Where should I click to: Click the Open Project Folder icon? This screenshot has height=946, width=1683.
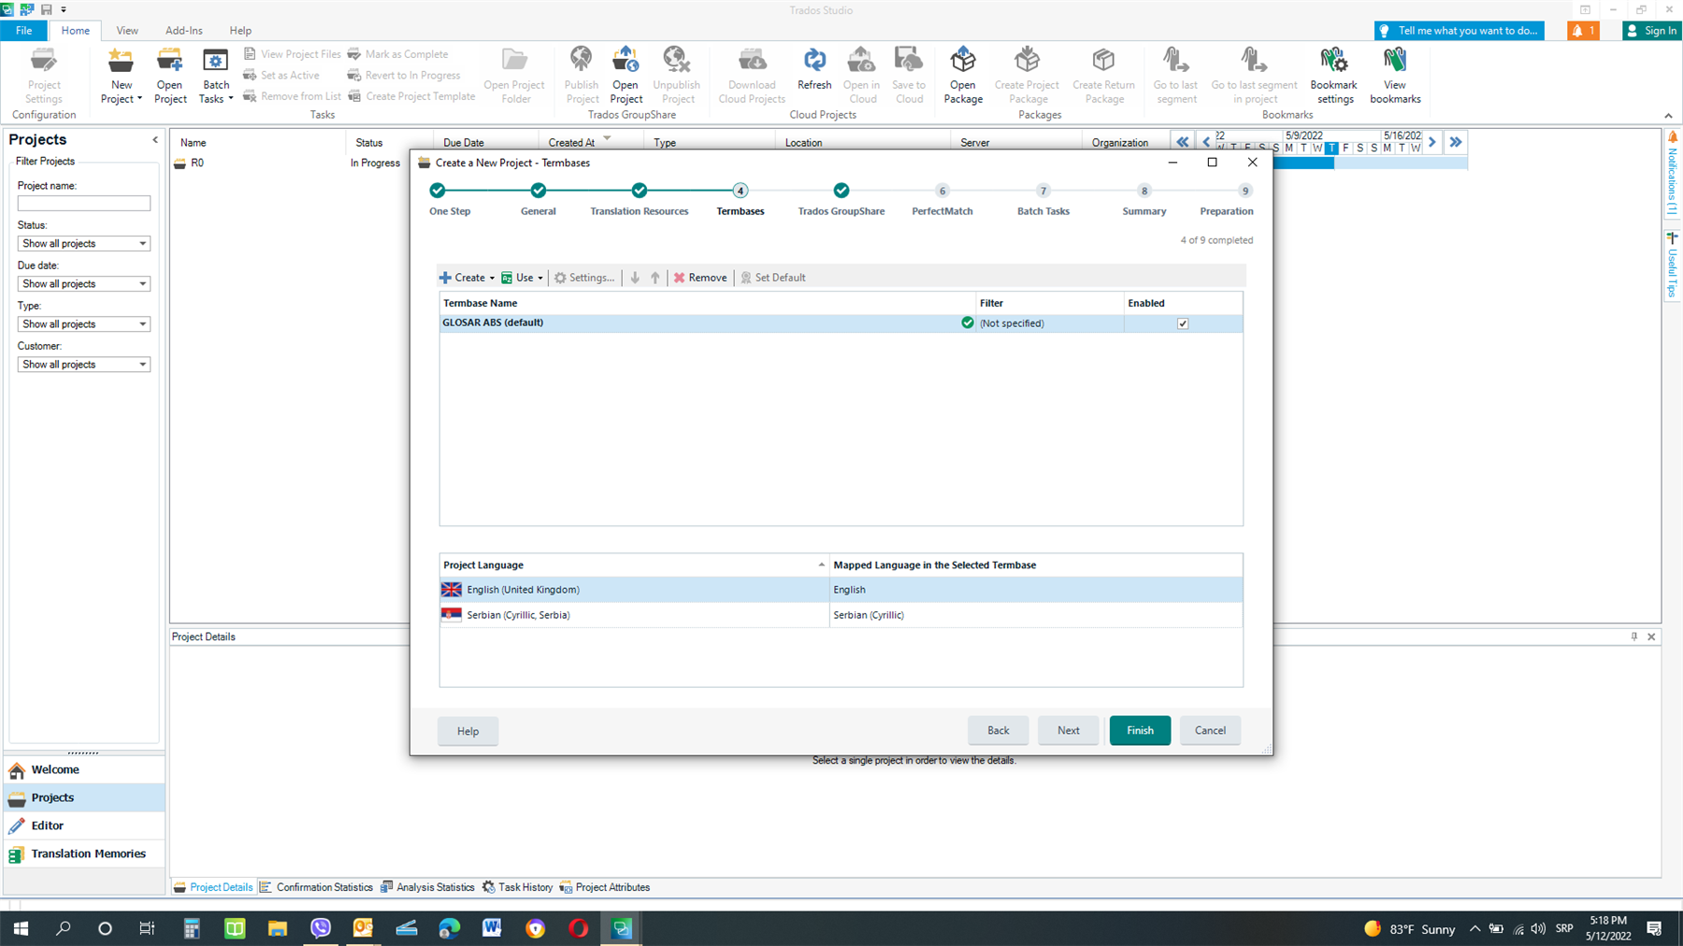514,75
